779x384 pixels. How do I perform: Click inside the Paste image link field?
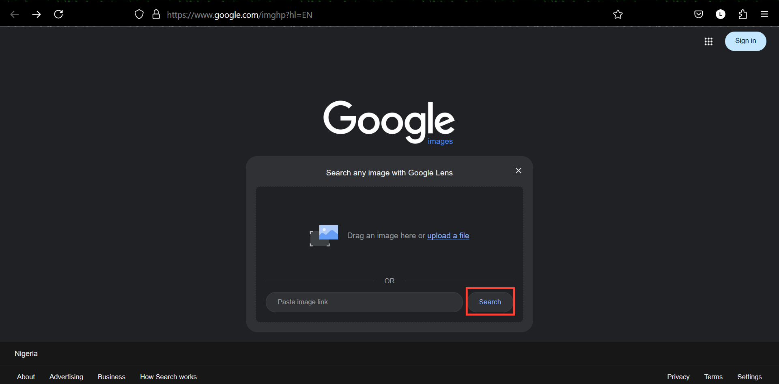point(364,302)
